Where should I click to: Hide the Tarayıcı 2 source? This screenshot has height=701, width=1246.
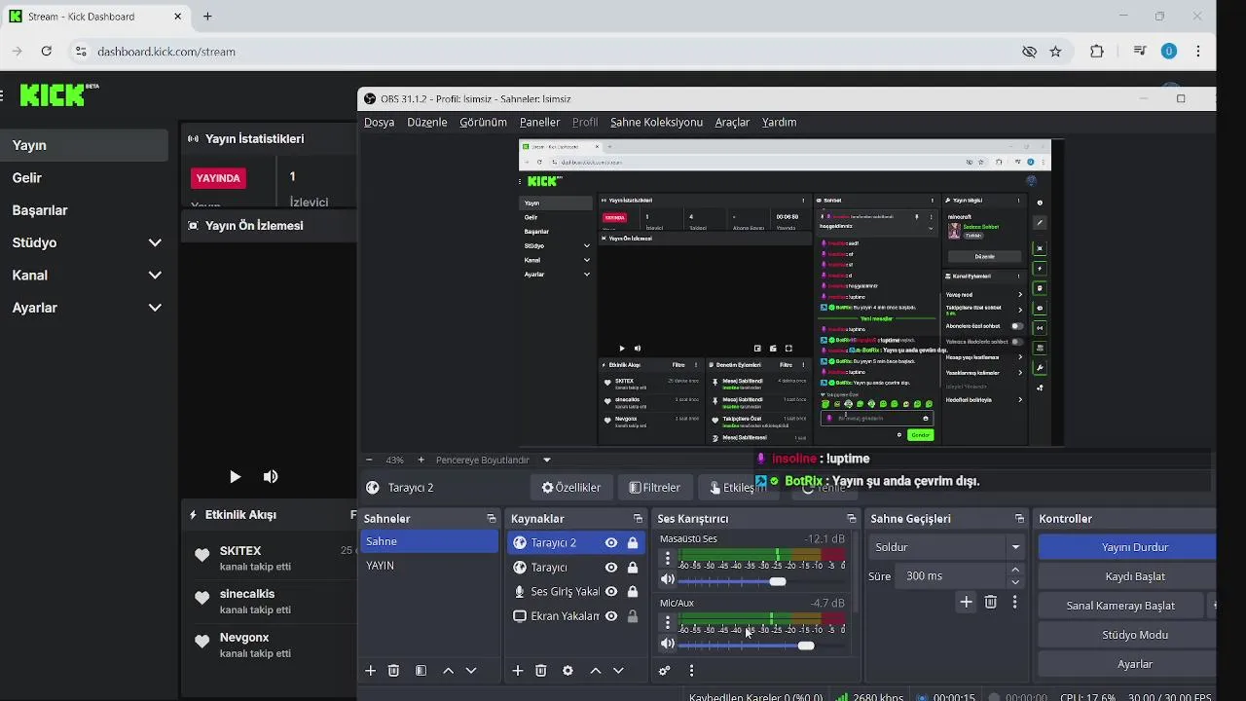(x=611, y=543)
